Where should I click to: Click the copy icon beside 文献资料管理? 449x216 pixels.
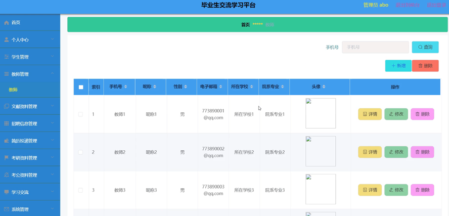point(7,106)
